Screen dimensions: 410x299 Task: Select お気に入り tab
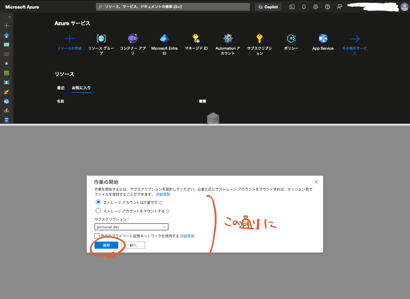click(x=81, y=88)
